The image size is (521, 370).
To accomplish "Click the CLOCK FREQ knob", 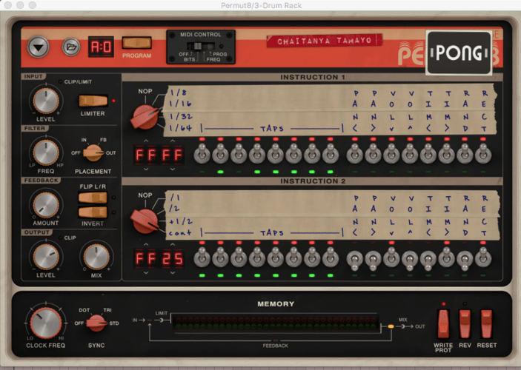I will point(46,323).
